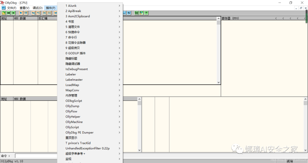Expand the 超级字串参考+ submenu arrow

[119, 154]
